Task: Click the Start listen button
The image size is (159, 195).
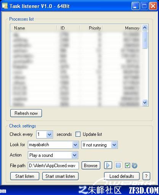Action: (25, 176)
